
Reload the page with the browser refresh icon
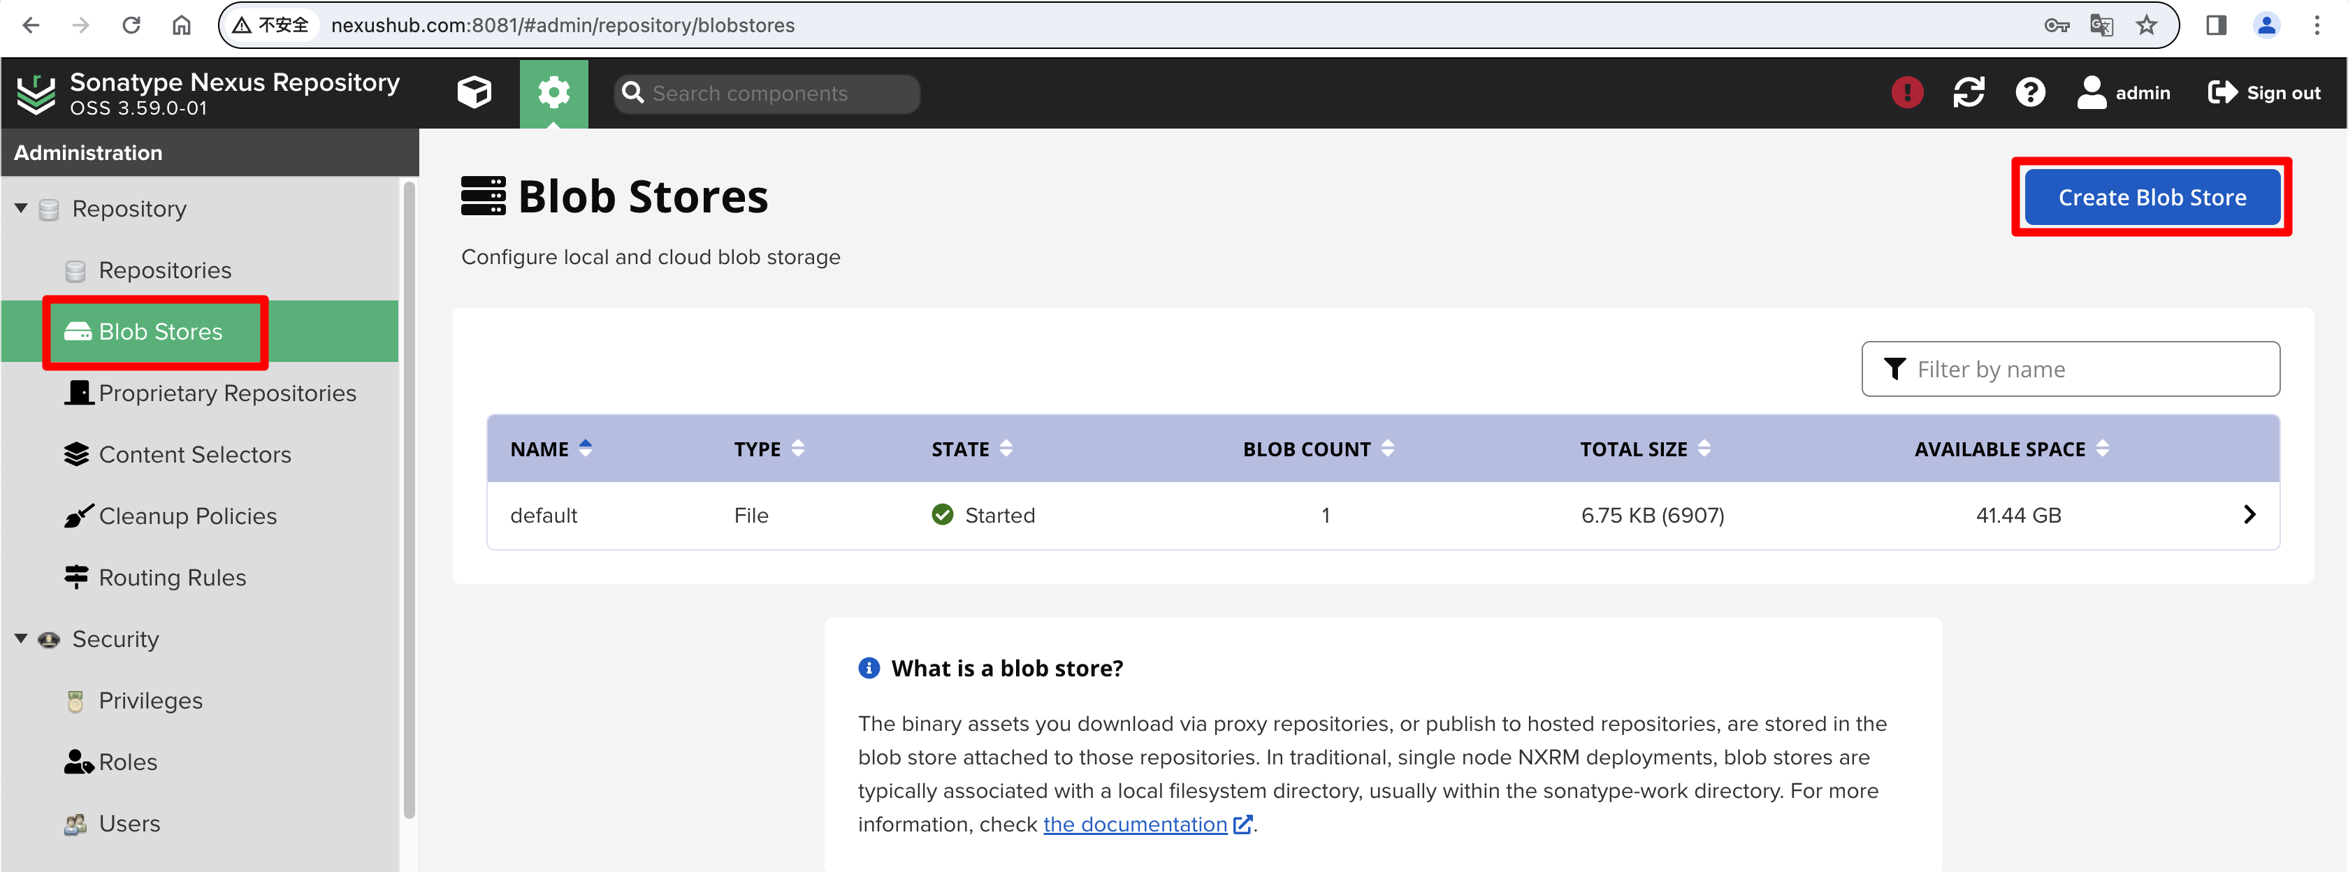point(131,26)
